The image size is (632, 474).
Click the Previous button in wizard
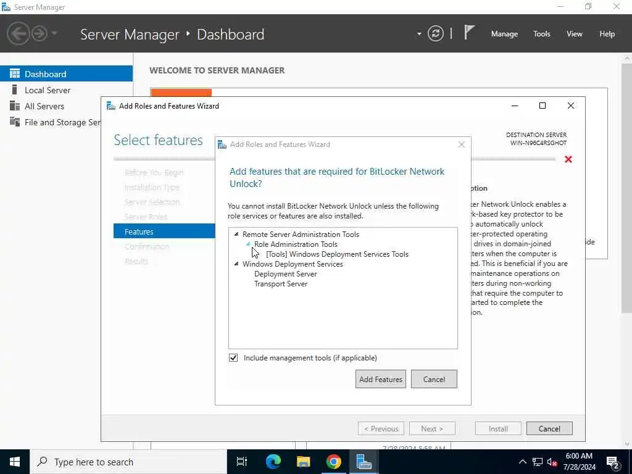381,429
